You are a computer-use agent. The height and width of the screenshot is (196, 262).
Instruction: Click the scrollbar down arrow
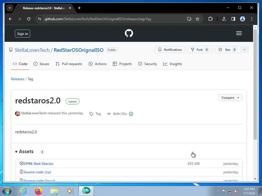coord(255,179)
